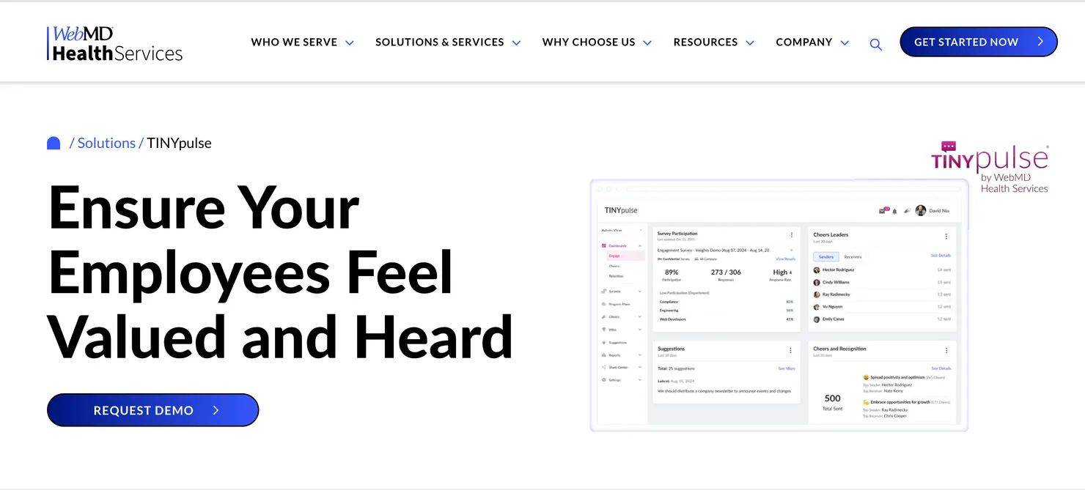Open Survey Participation three-dot menu in preview
This screenshot has height=490, width=1085.
pyautogui.click(x=792, y=235)
